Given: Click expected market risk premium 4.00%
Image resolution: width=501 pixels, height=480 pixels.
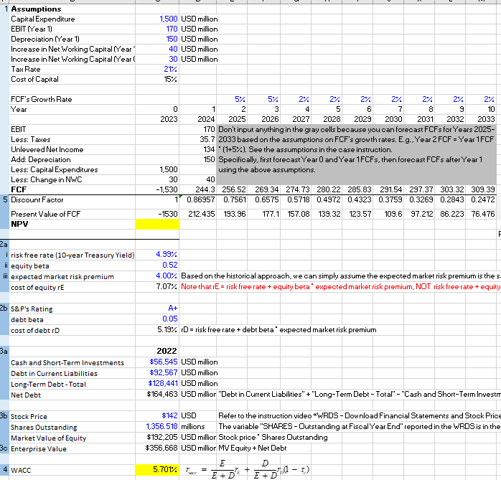Looking at the screenshot, I should coord(167,276).
